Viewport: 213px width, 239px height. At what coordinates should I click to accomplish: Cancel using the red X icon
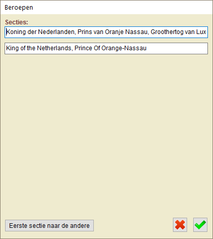click(x=180, y=225)
